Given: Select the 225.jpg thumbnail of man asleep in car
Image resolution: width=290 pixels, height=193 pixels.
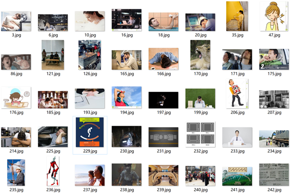Looking at the screenshot, I should 53,137.
